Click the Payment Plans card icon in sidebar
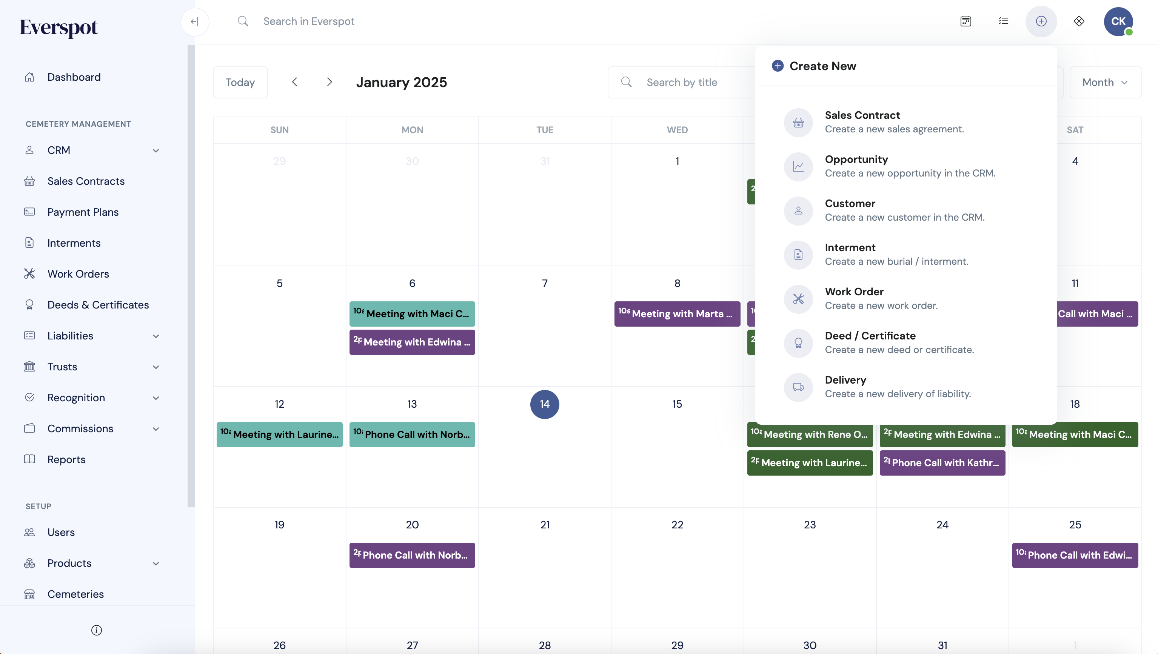1158x654 pixels. pyautogui.click(x=29, y=212)
